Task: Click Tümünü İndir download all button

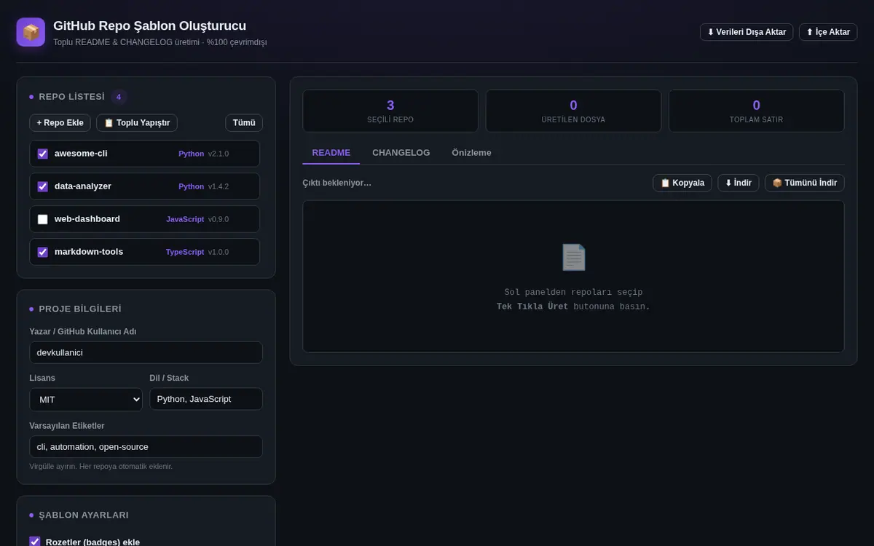Action: 805,183
